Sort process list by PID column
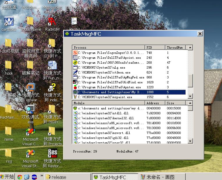The image size is (222, 180). [155, 47]
